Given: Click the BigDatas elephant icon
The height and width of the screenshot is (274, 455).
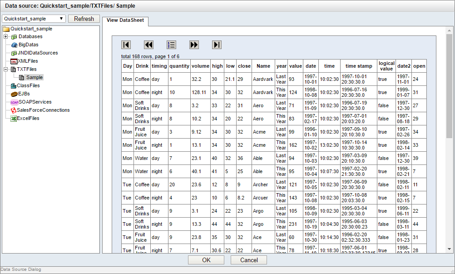Looking at the screenshot, I should (14, 45).
